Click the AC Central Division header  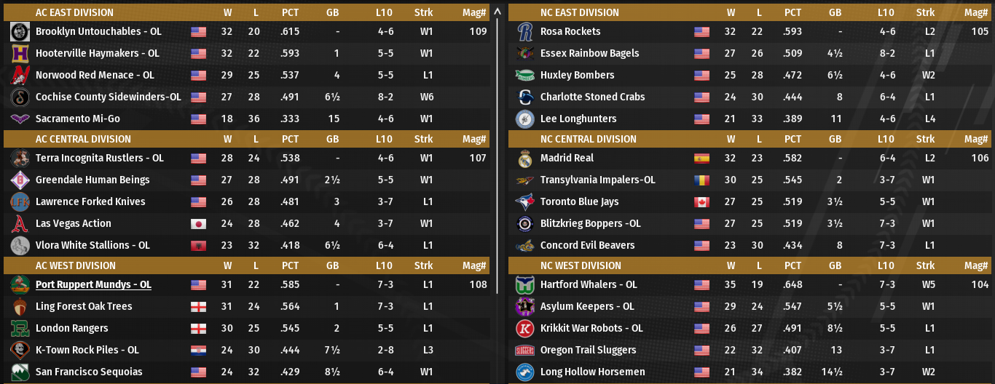click(x=83, y=139)
